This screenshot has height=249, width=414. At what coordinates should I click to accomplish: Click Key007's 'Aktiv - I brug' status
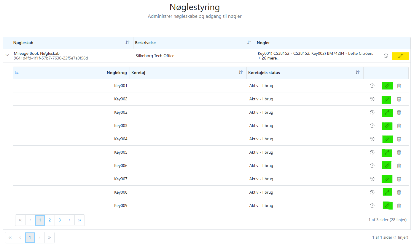click(261, 179)
